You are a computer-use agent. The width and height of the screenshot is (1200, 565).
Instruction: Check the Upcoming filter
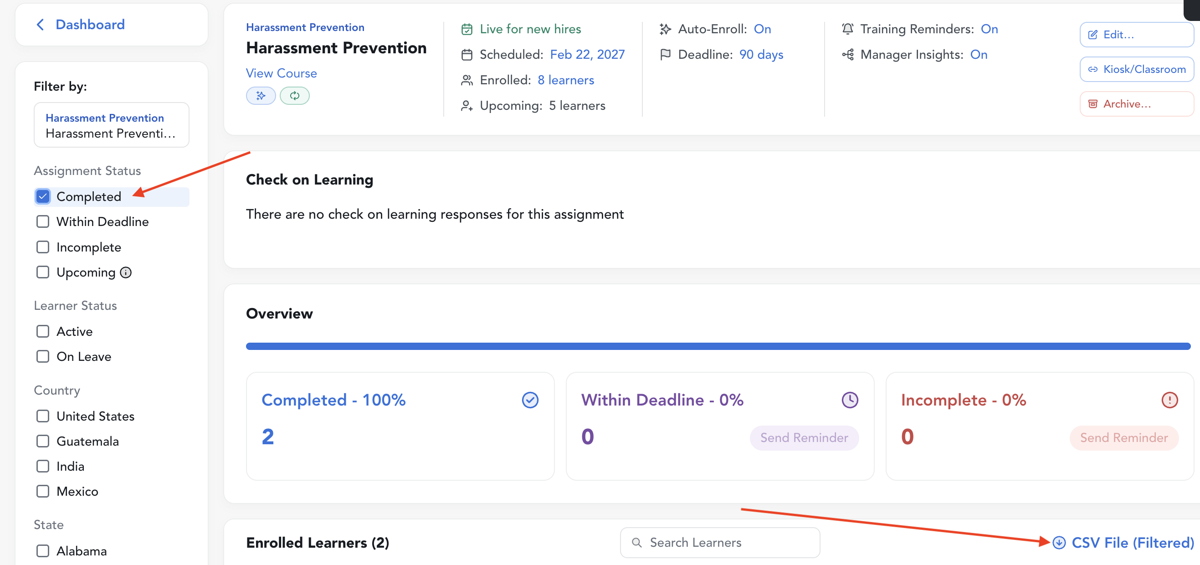point(43,272)
